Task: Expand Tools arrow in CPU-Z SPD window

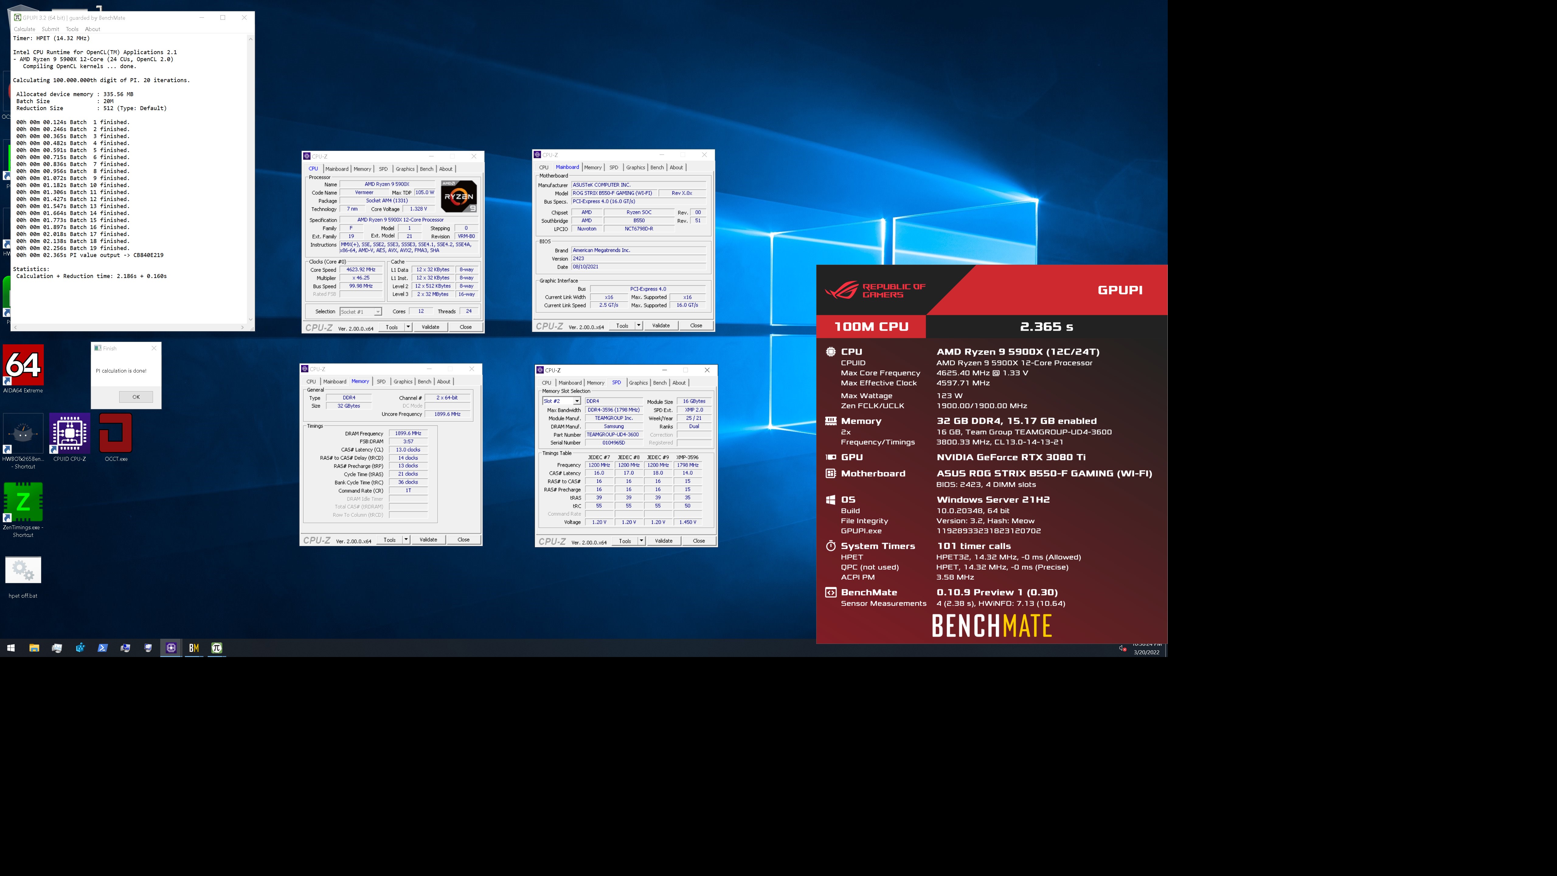Action: (x=641, y=541)
